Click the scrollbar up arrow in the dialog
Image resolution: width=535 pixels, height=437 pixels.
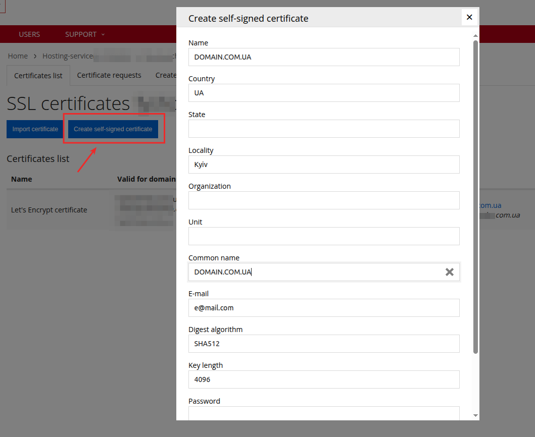[x=475, y=35]
